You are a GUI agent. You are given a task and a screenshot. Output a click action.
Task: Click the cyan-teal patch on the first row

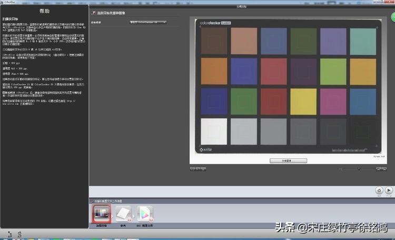(363, 41)
